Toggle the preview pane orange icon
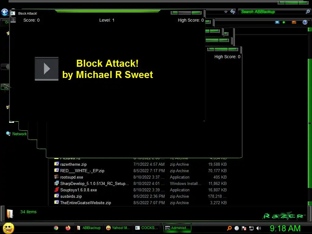This screenshot has height=234, width=312. [x=294, y=22]
